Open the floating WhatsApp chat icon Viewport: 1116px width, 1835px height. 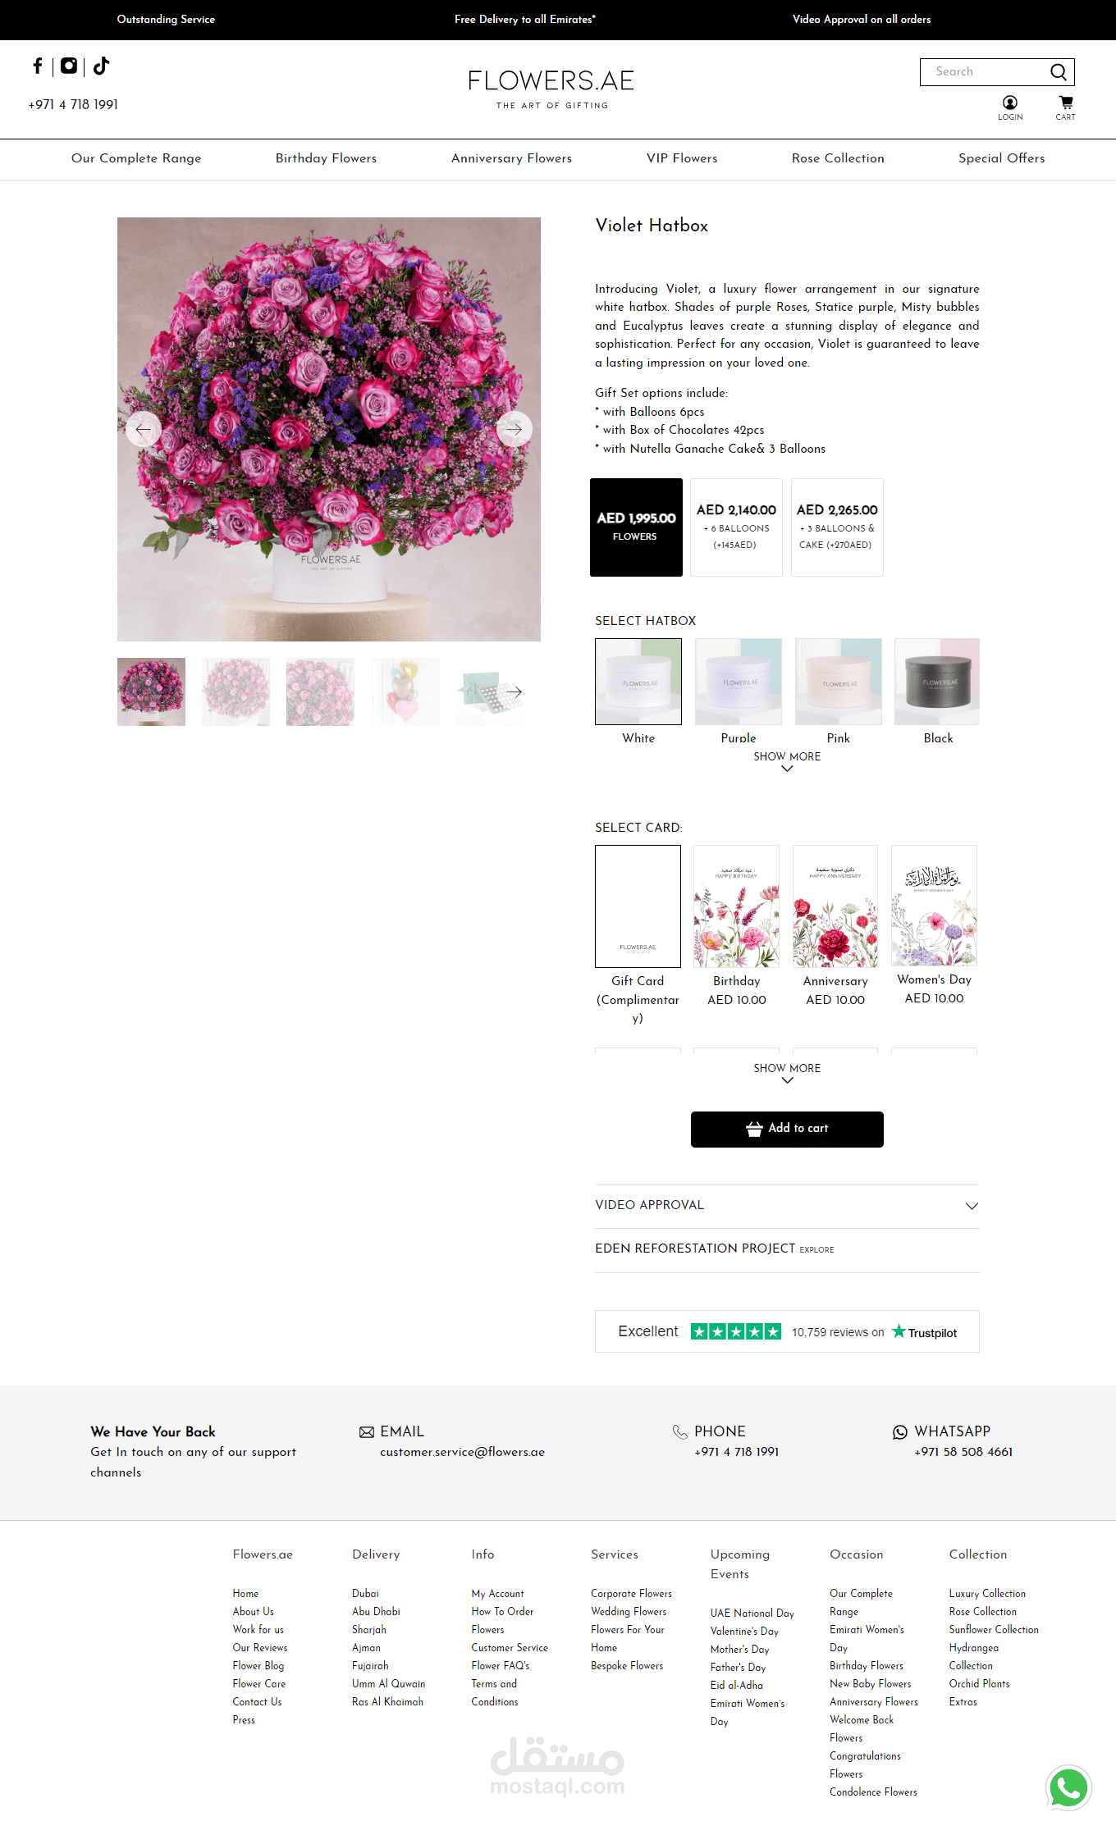coord(1068,1787)
